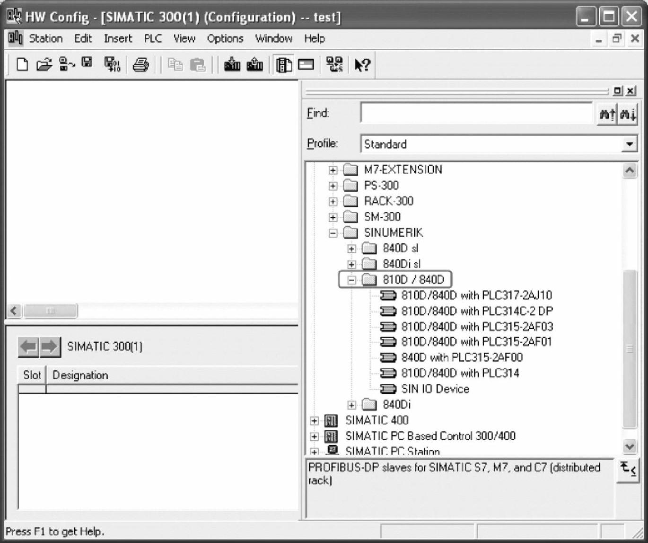
Task: Click the back arrow beside SIMATIC 300(1)
Action: point(28,347)
